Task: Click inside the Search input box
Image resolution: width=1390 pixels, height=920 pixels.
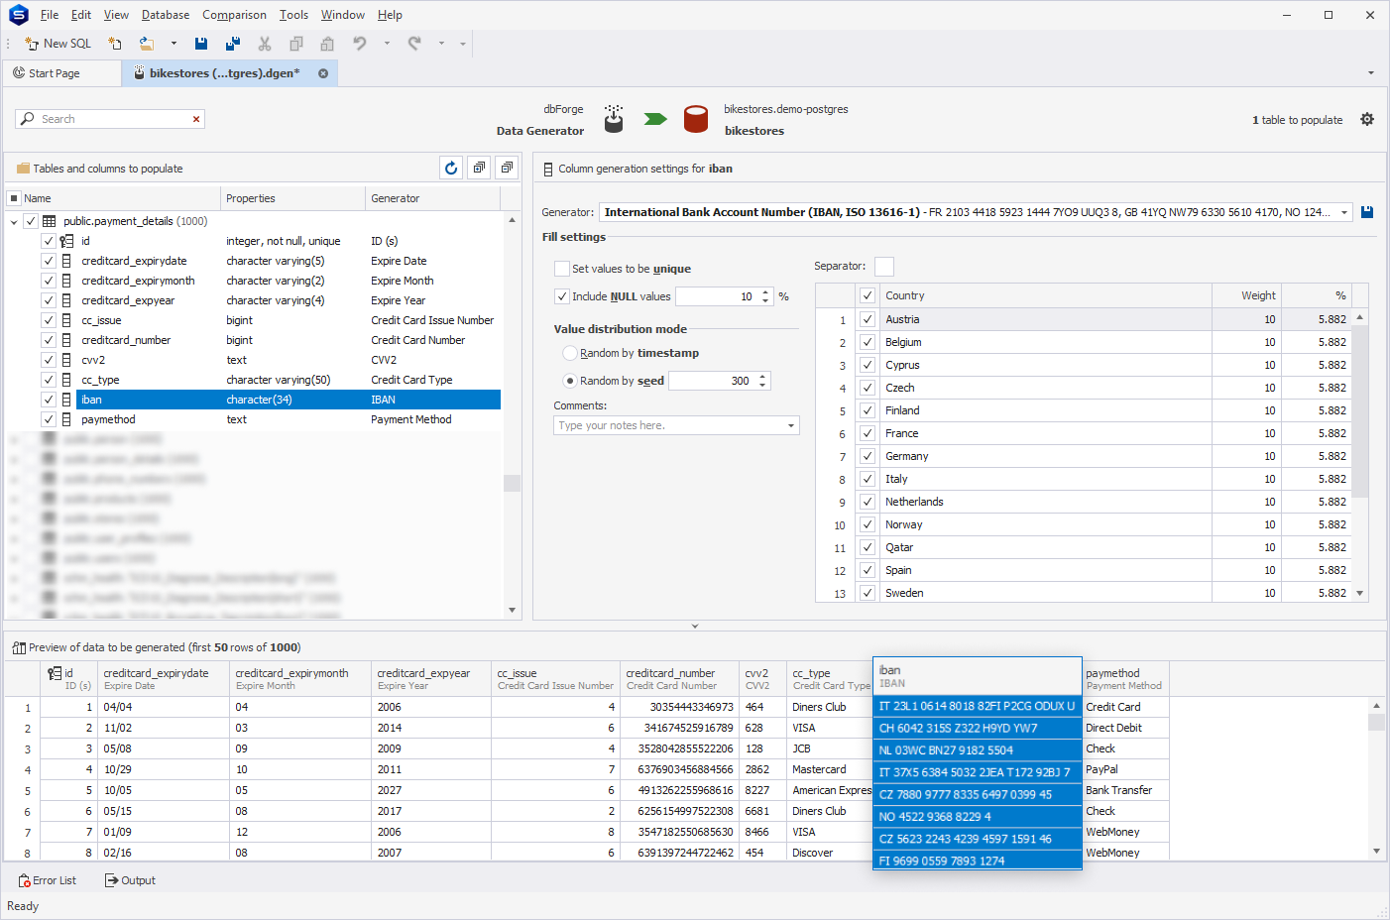Action: coord(109,119)
